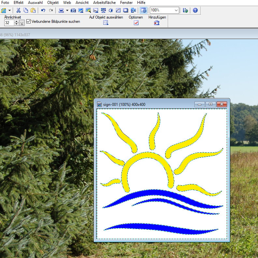
Task: Click the Auf Objekt auswählen icon
Action: (106, 23)
